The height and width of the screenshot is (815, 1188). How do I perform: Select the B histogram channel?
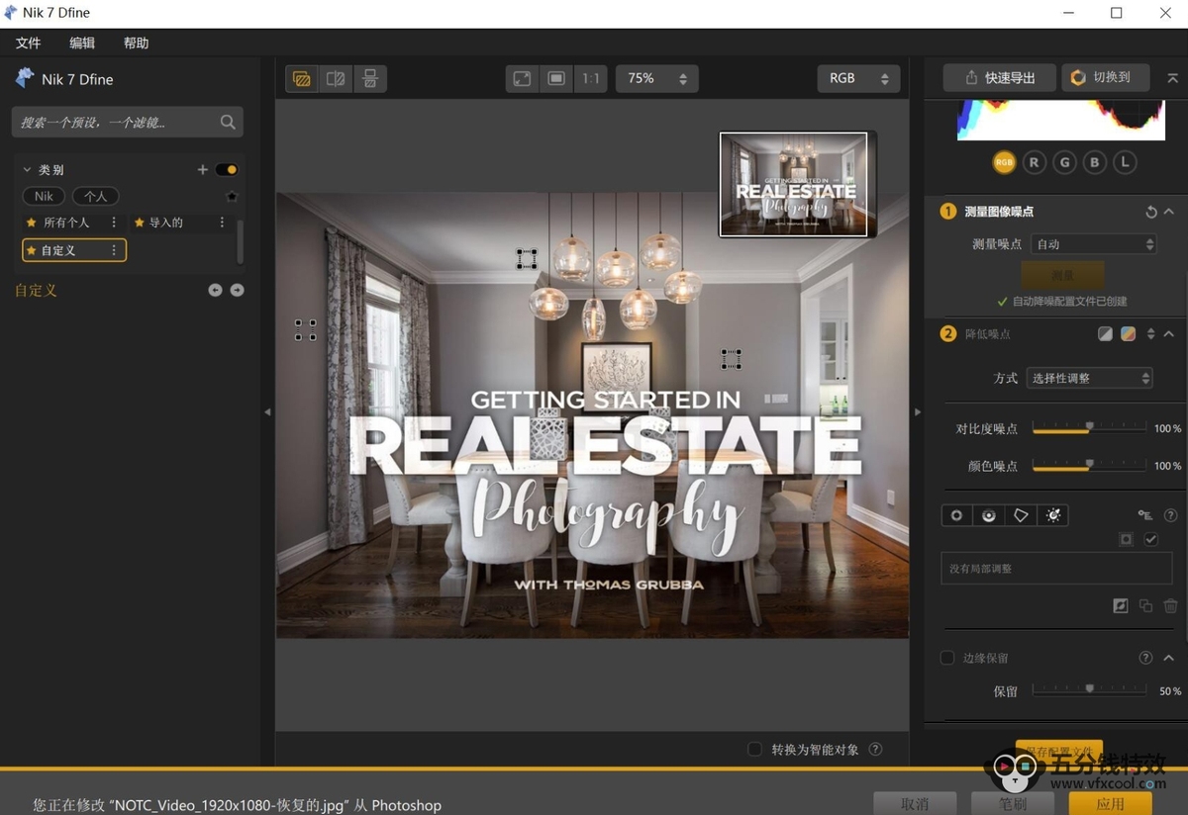click(1095, 162)
